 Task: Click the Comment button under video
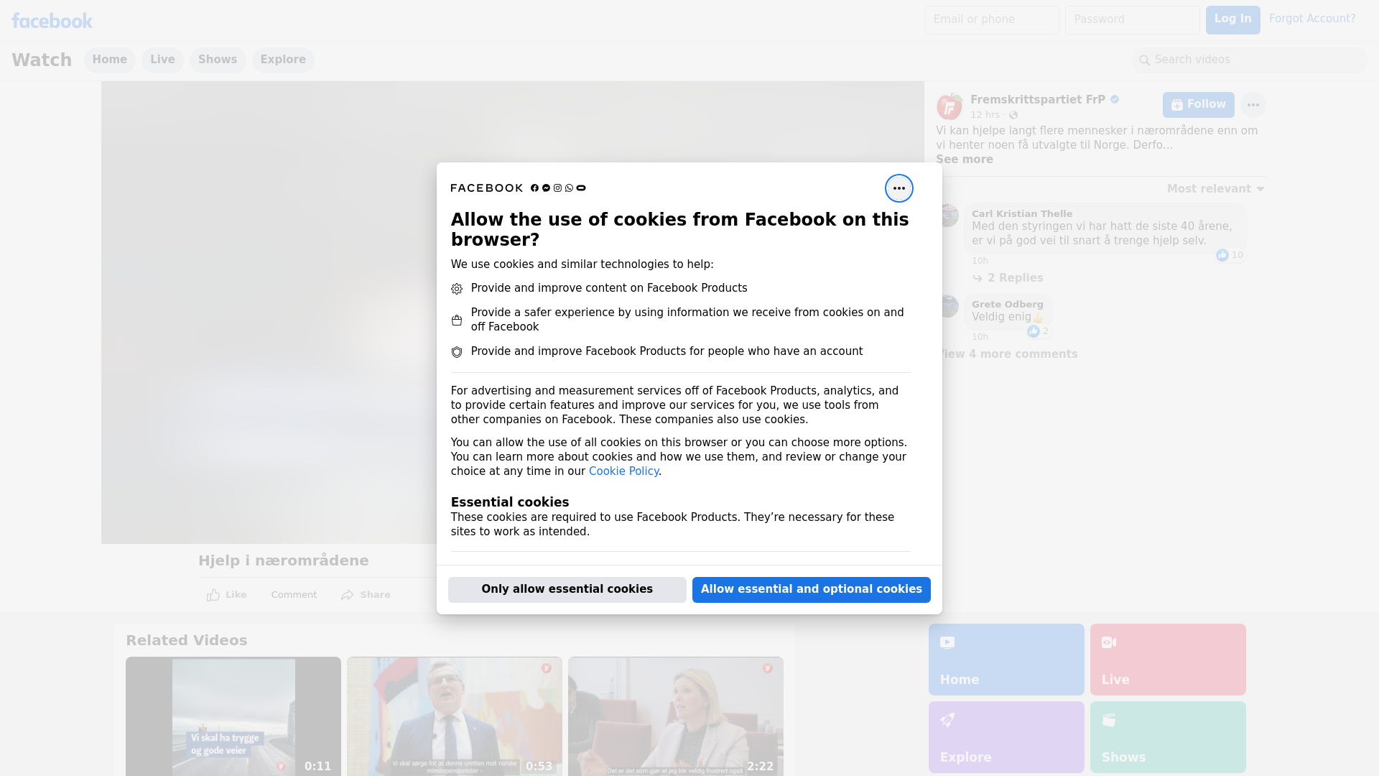tap(294, 595)
